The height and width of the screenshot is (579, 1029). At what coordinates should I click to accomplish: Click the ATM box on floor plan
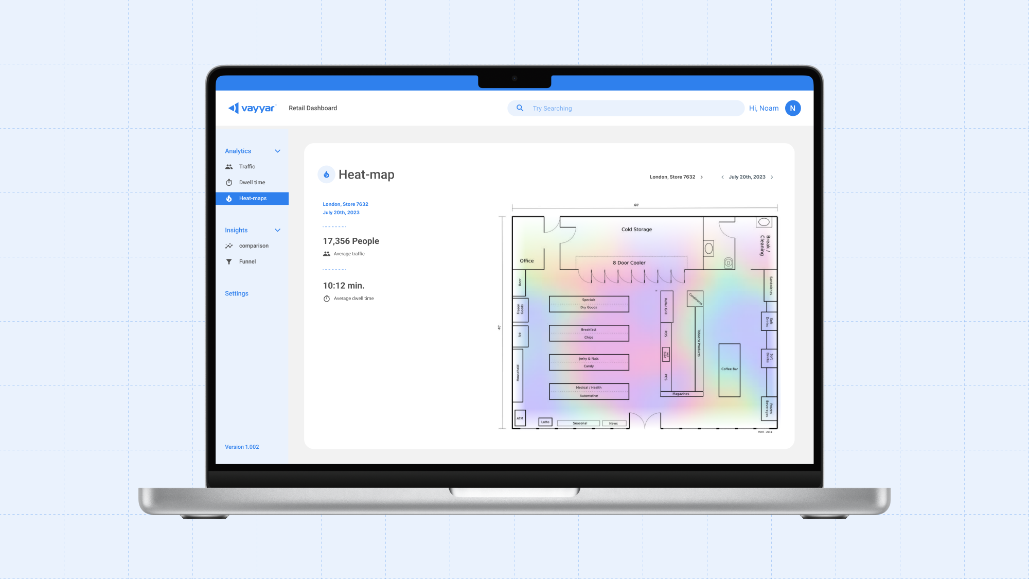[520, 418]
